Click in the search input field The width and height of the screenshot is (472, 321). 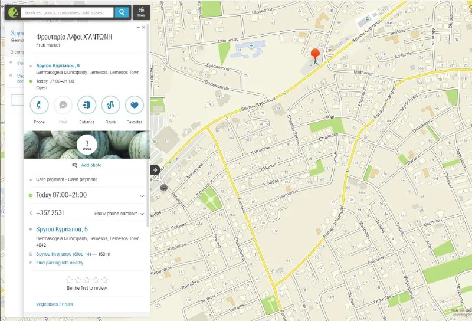[x=67, y=12]
